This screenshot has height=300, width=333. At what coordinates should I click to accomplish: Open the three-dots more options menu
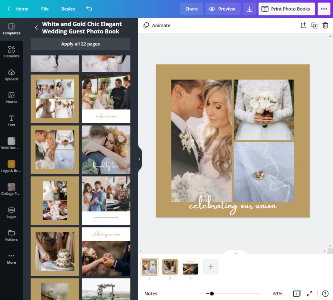click(324, 9)
